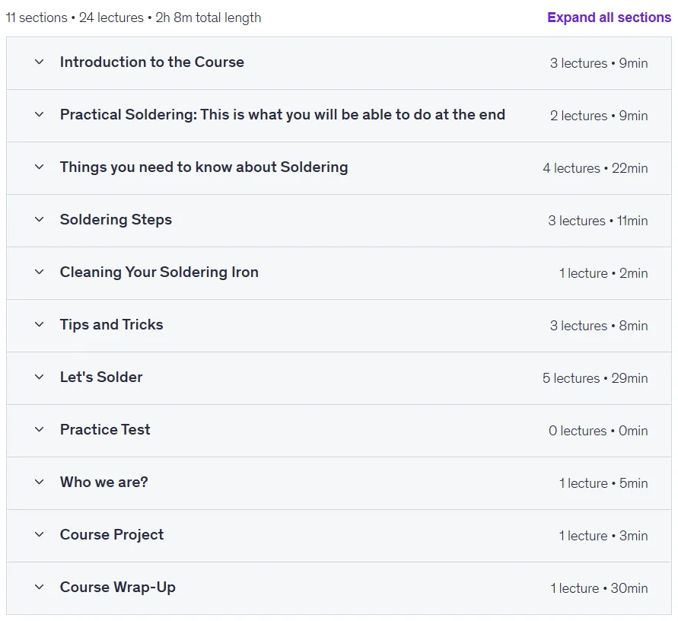
Task: Click the Practice Test chevron icon
Action: click(39, 429)
